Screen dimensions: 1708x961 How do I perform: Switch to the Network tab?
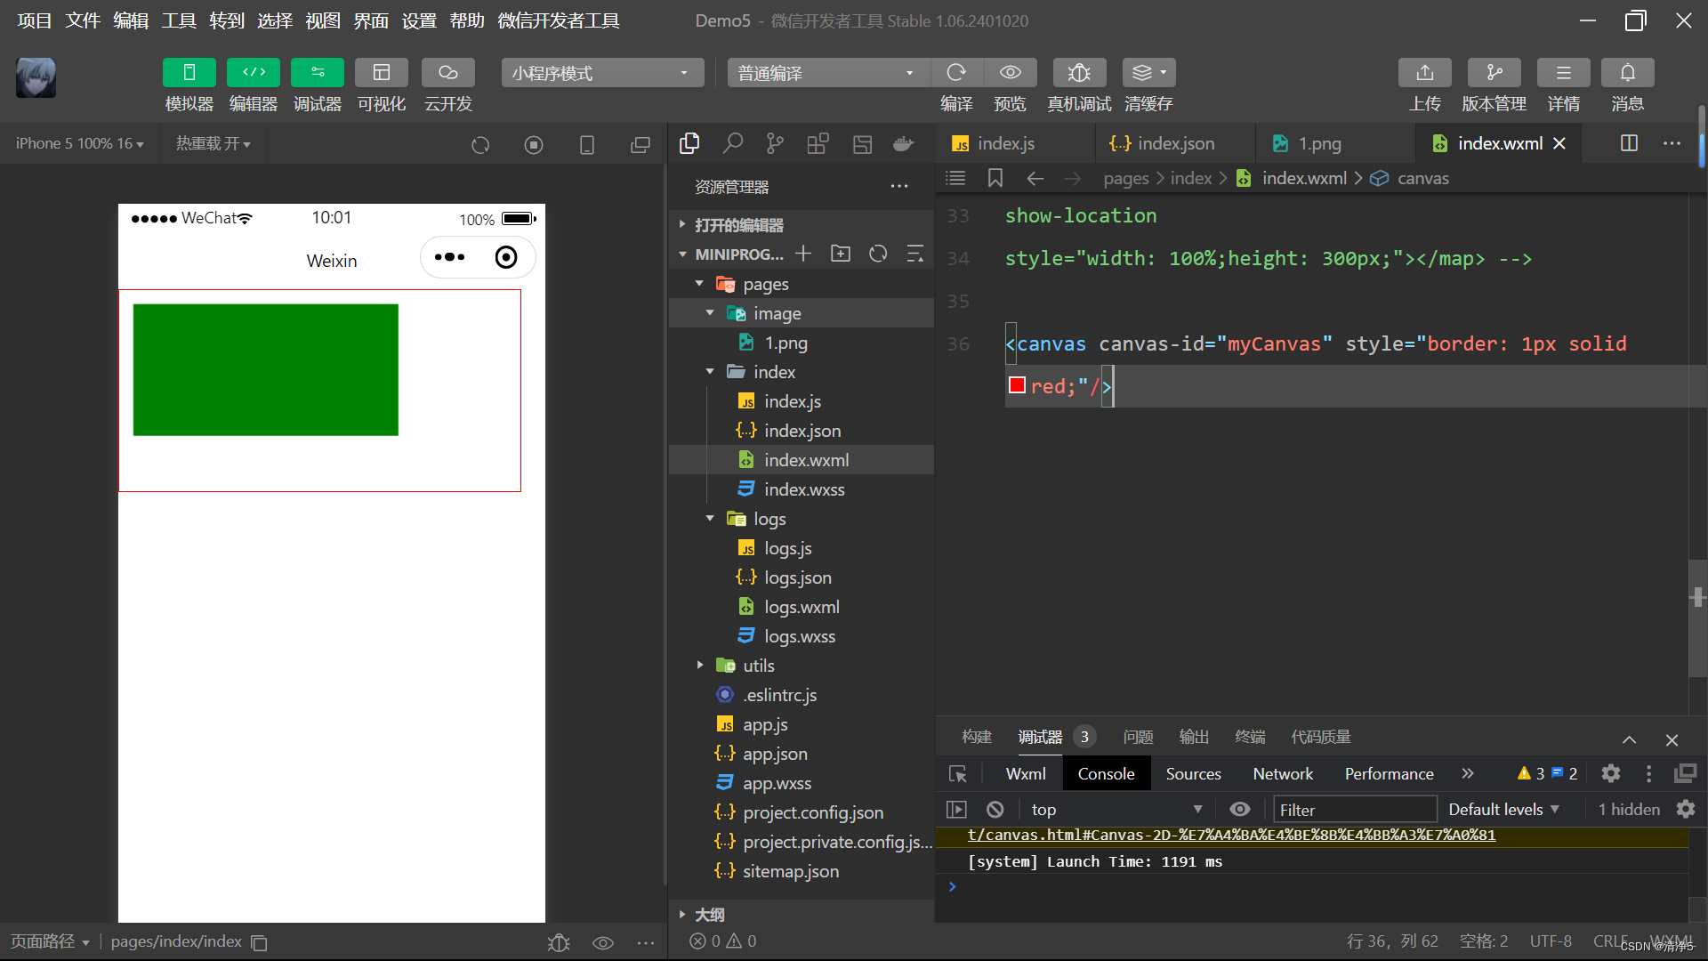1282,773
